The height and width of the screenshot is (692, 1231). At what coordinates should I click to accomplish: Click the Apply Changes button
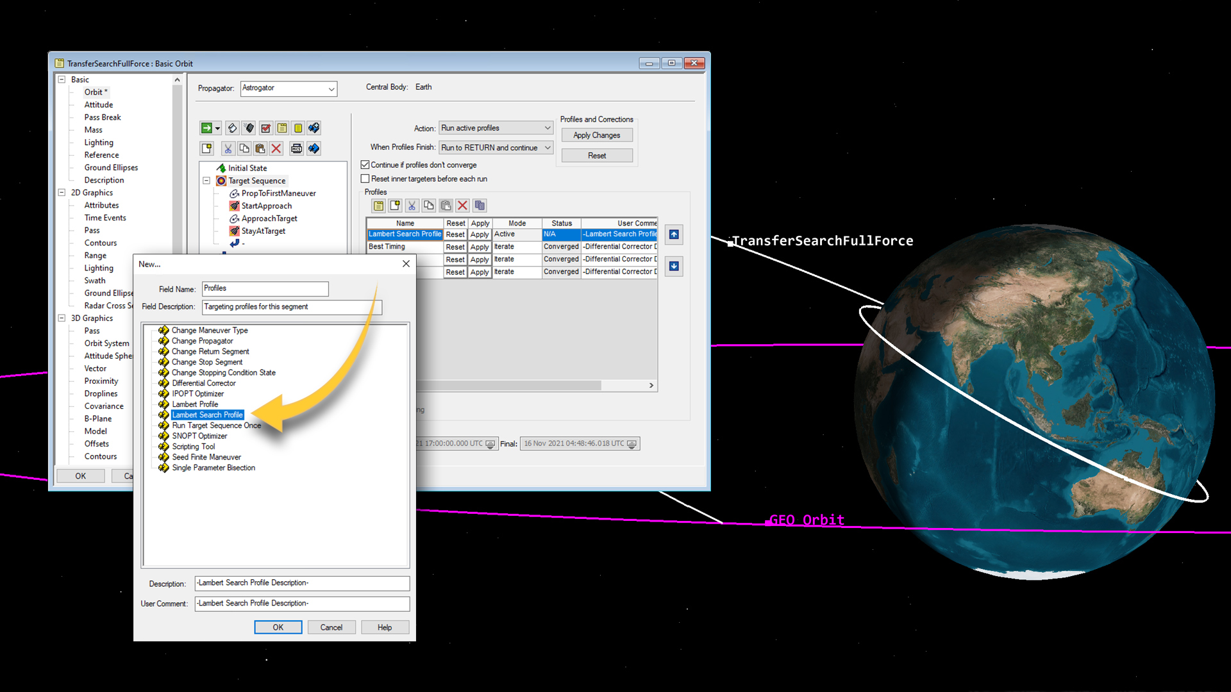[596, 135]
